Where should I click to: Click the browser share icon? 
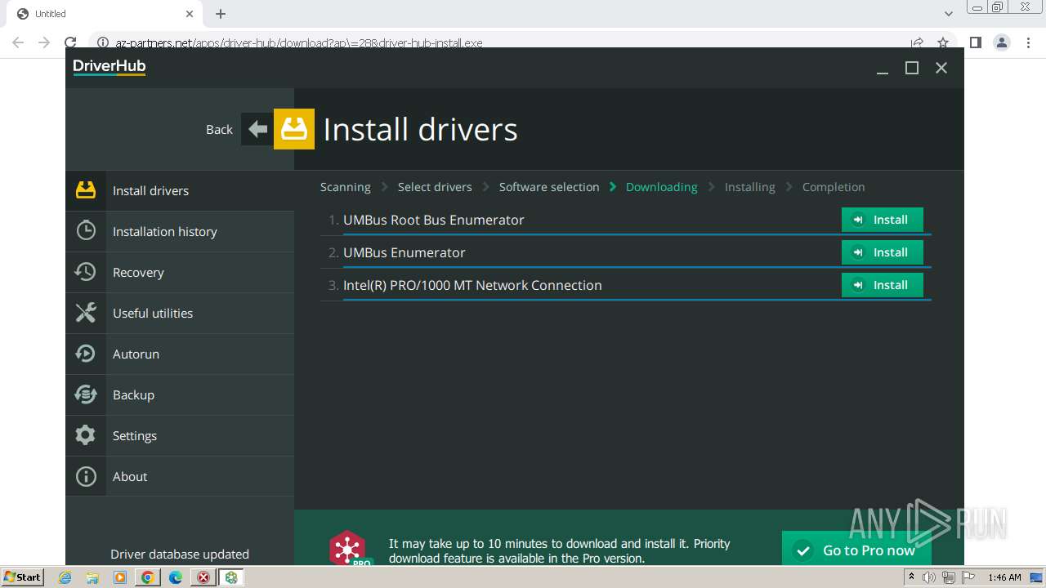[x=917, y=42]
